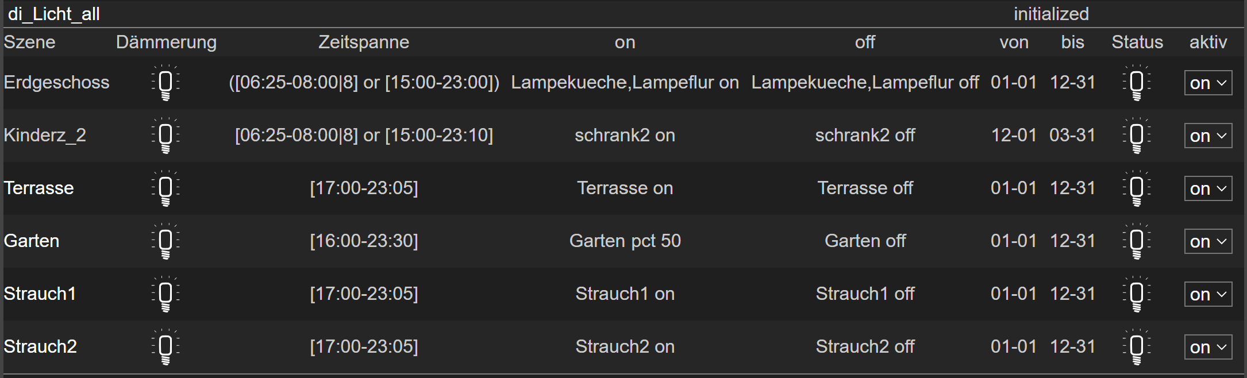
Task: Click the Dämmerung bulb icon for Erdgeschoss
Action: [166, 83]
